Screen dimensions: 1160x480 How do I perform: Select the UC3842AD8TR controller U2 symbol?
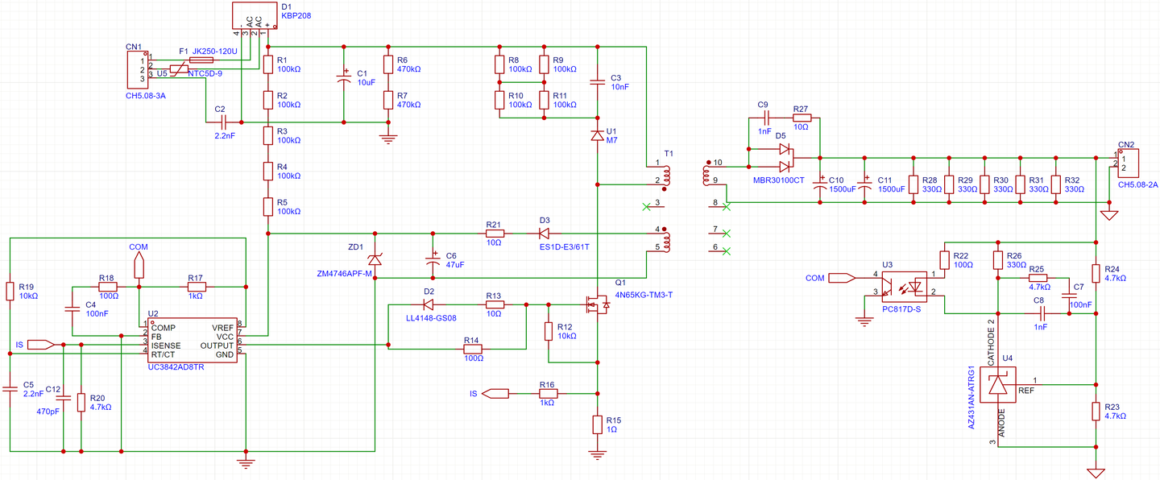(x=191, y=338)
